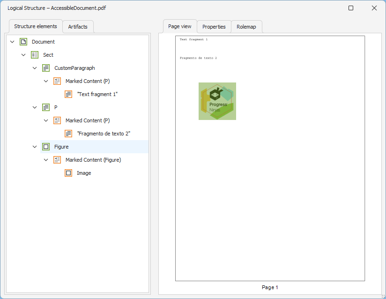This screenshot has width=386, height=299.
Task: Click the CustomParagraph element icon
Action: click(46, 68)
